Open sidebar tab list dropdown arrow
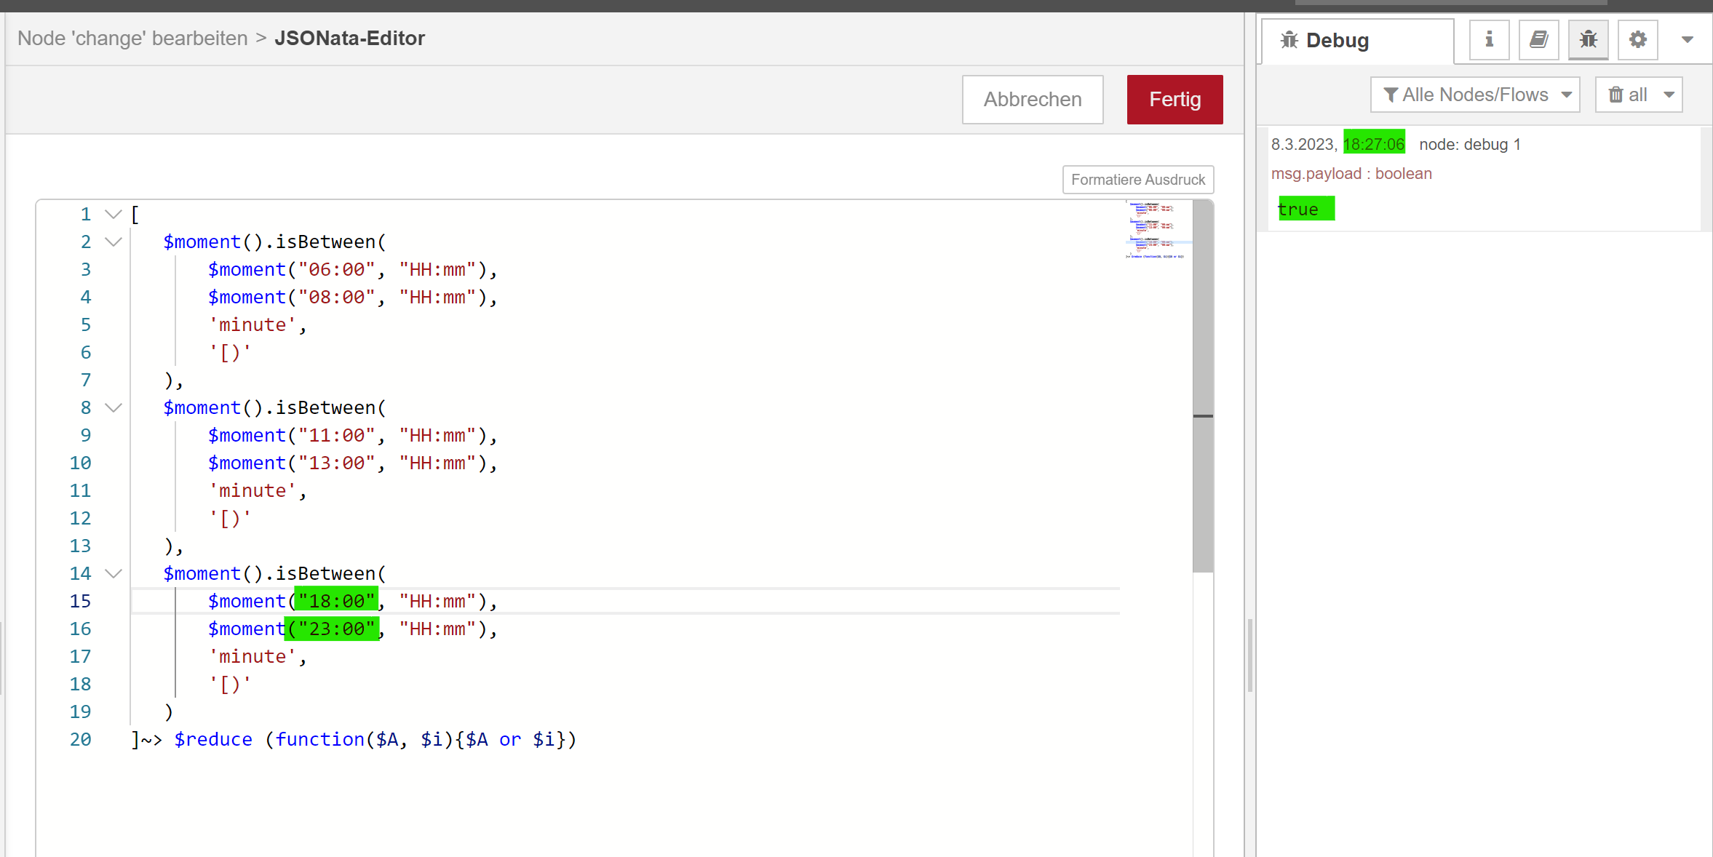 click(1687, 39)
